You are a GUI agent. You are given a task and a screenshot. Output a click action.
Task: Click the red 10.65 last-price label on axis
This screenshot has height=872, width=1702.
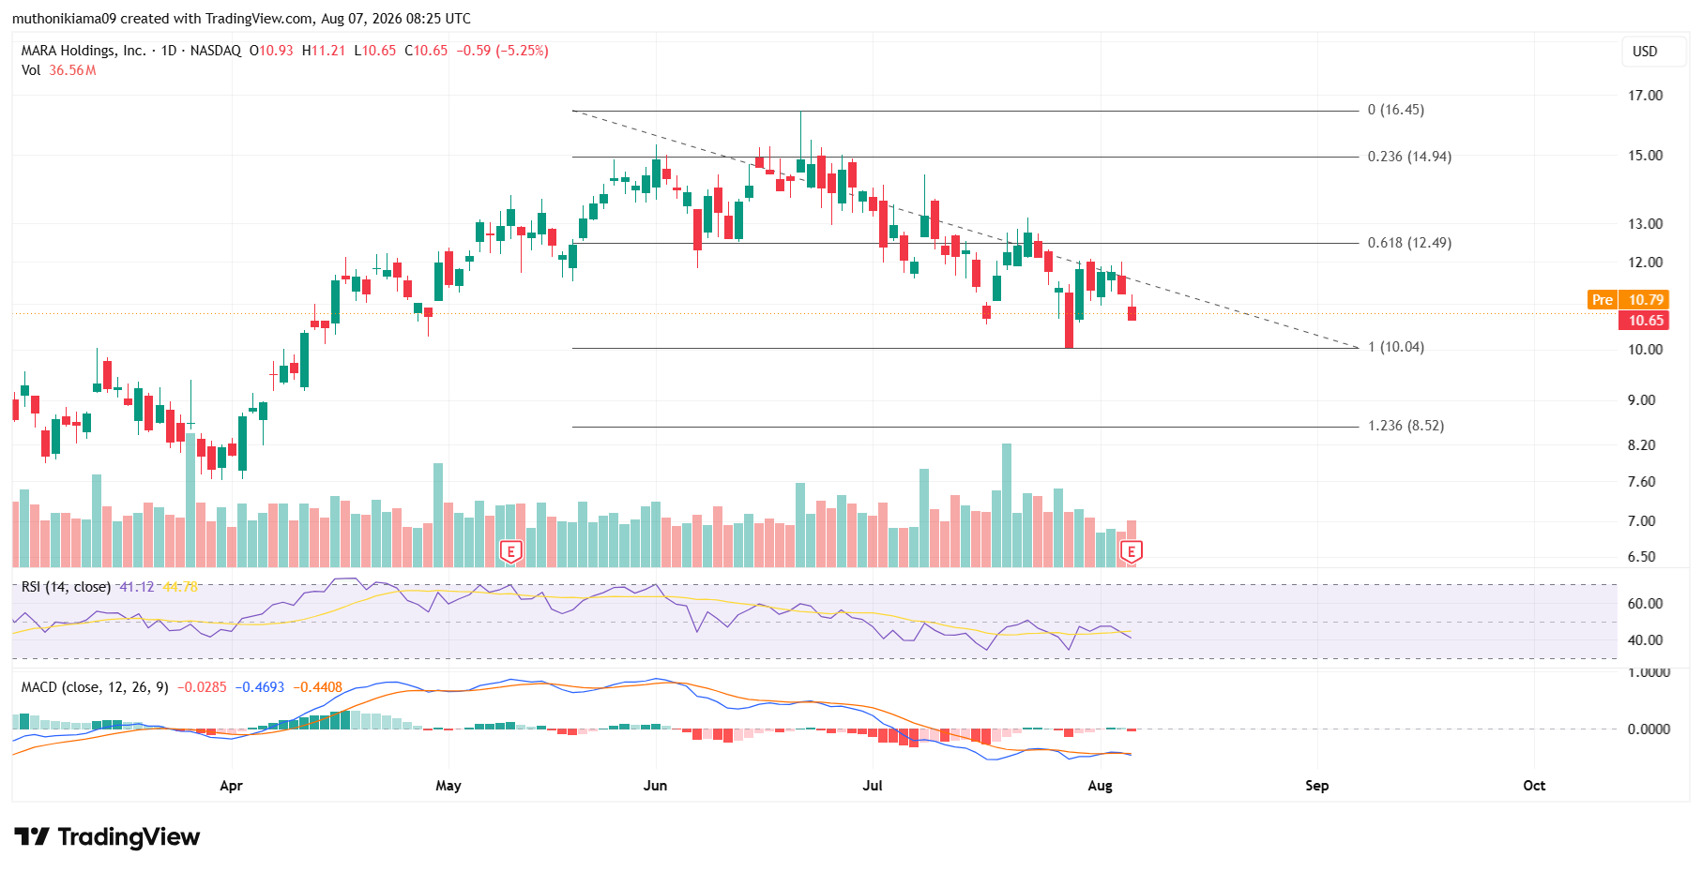(1645, 321)
